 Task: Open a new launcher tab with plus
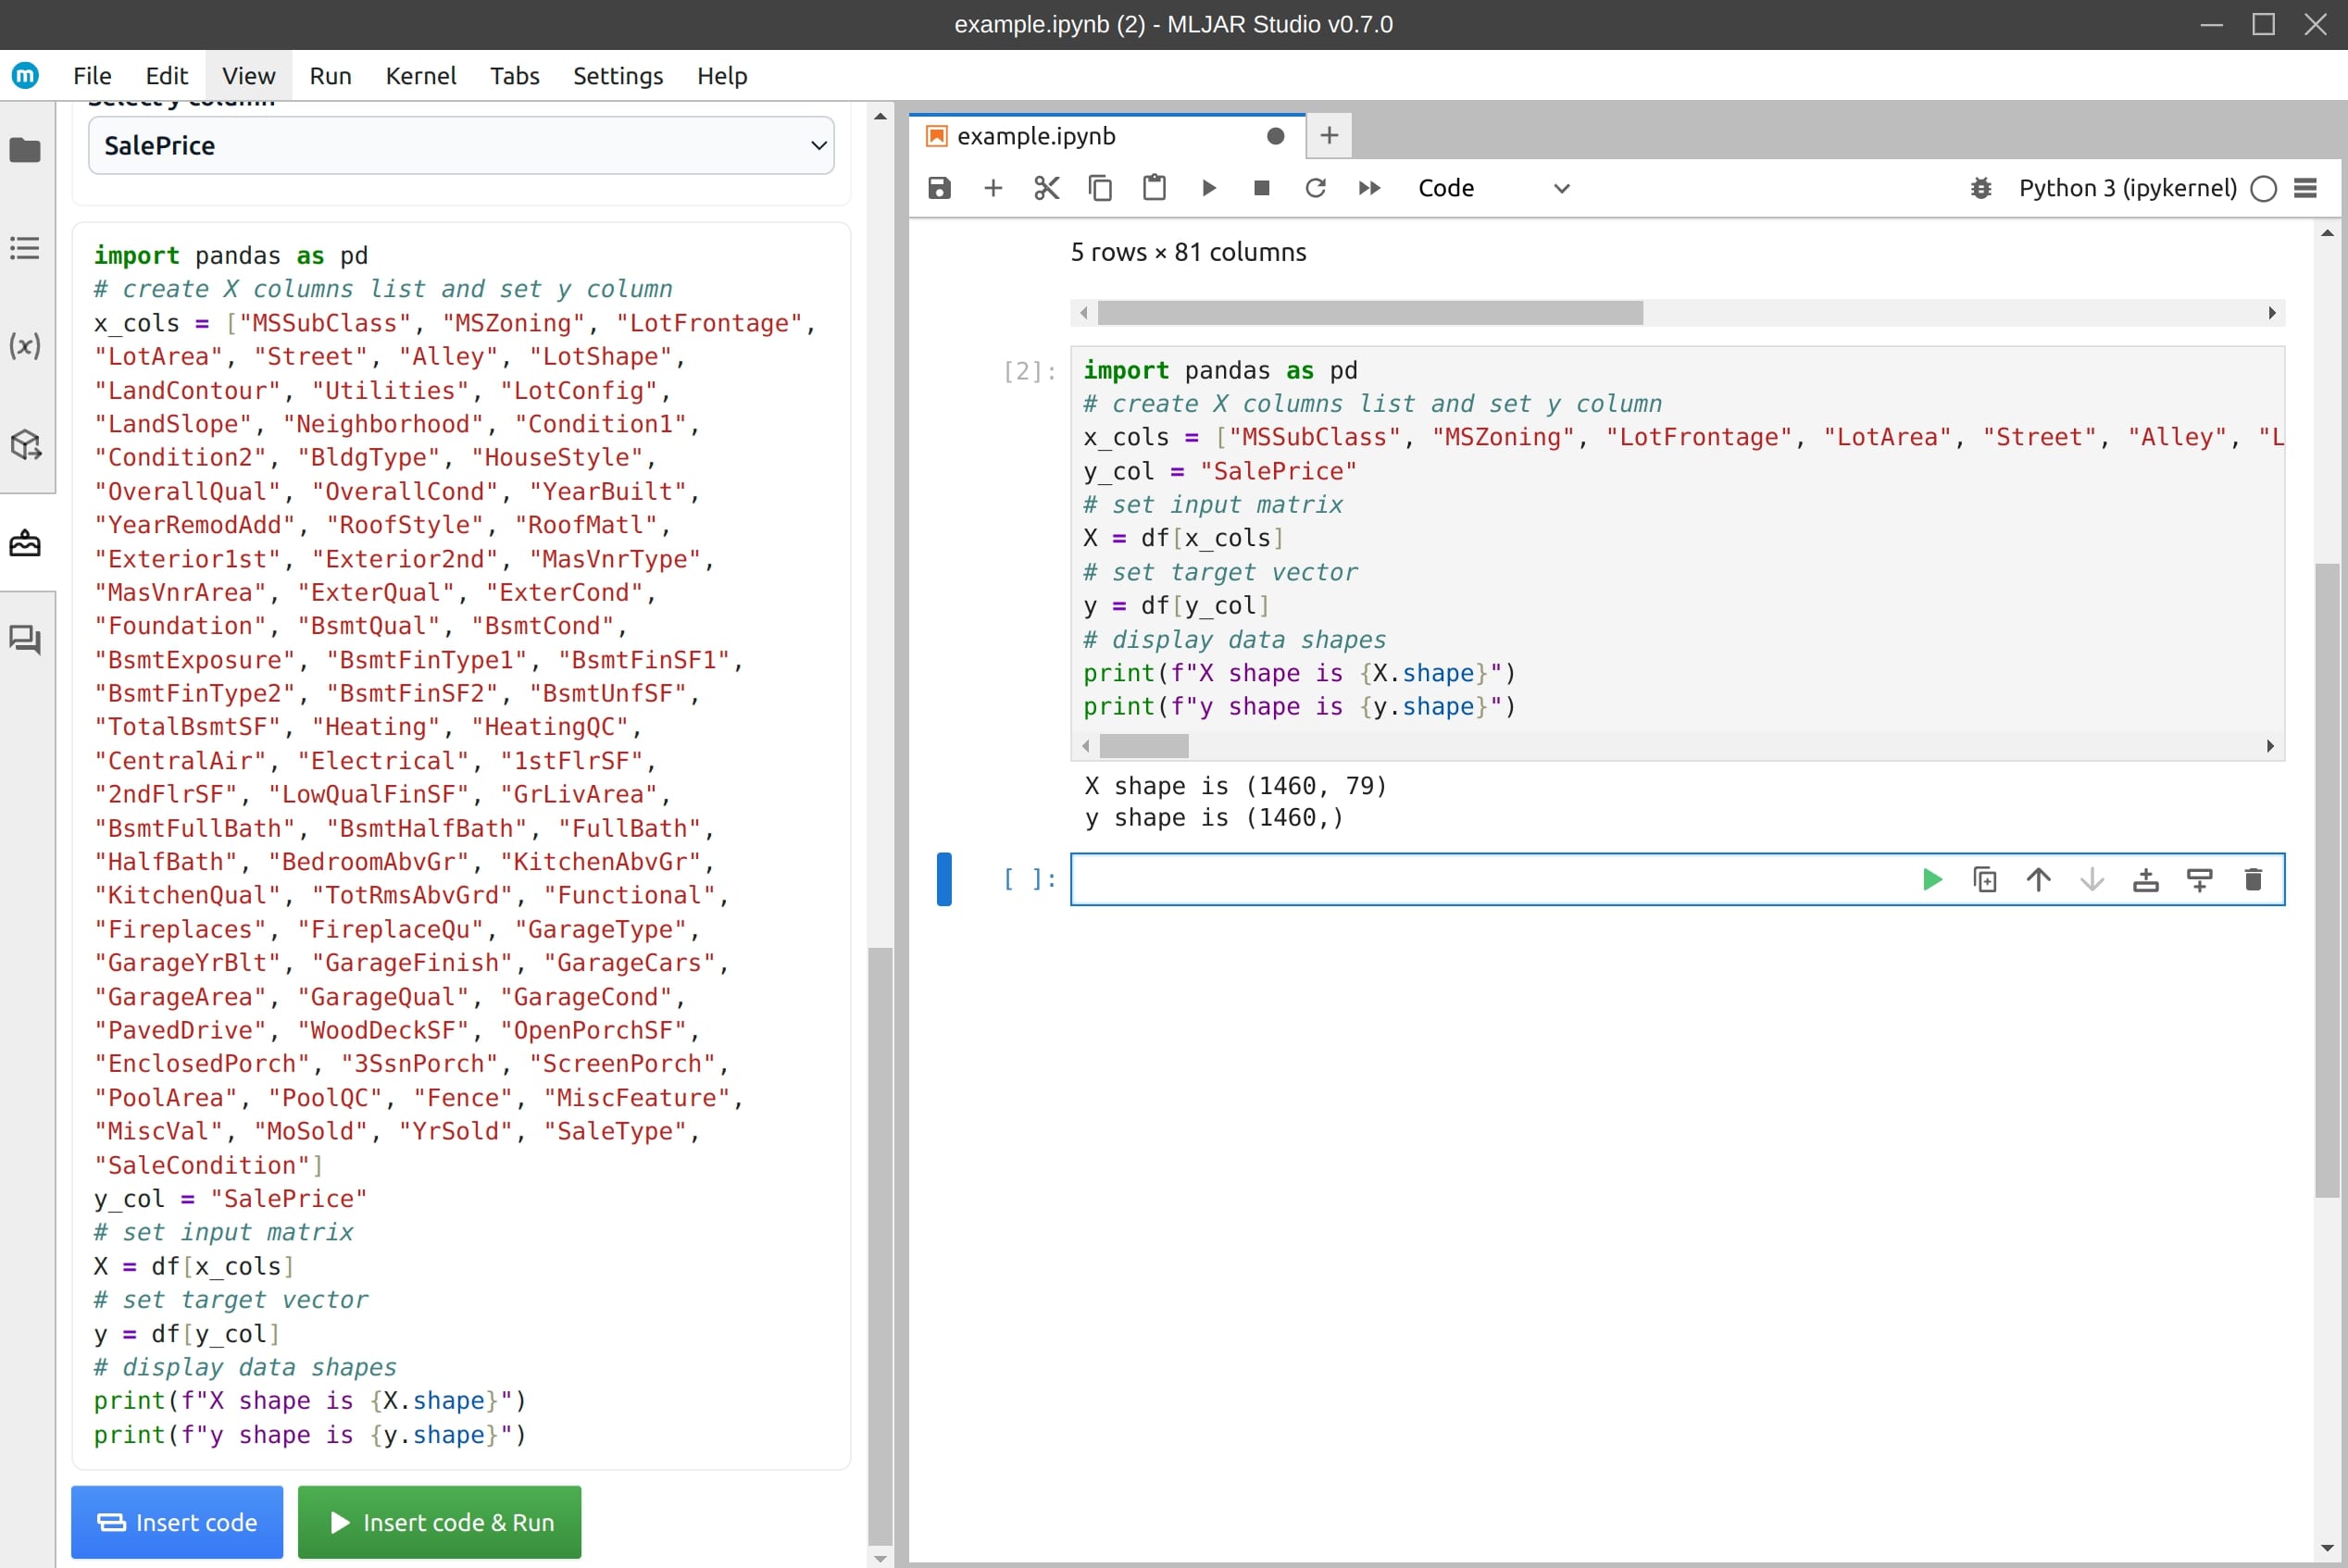click(1329, 136)
